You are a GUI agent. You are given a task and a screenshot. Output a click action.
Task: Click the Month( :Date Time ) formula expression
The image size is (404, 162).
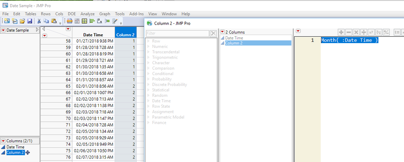[350, 40]
